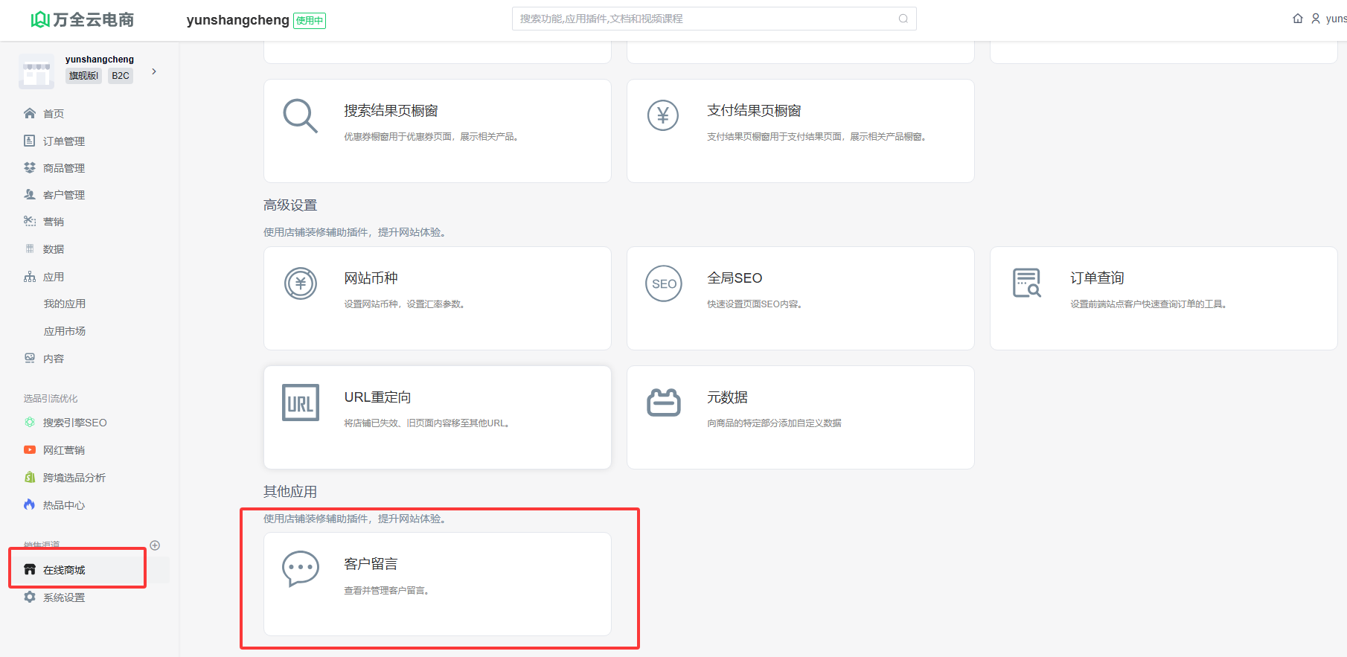This screenshot has height=657, width=1347.
Task: Click the 订单查询 document search icon
Action: 1026,283
